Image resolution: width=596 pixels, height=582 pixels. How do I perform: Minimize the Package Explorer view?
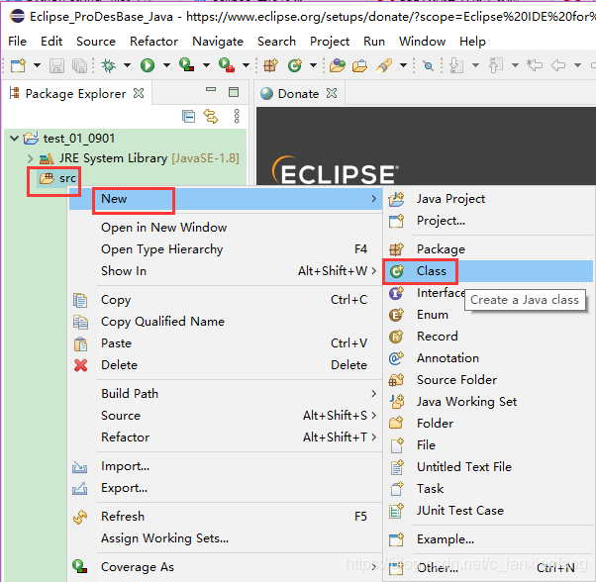coord(211,90)
